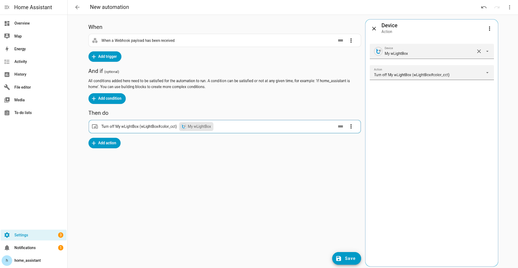Click the Media play icon
The image size is (518, 268).
[7, 100]
